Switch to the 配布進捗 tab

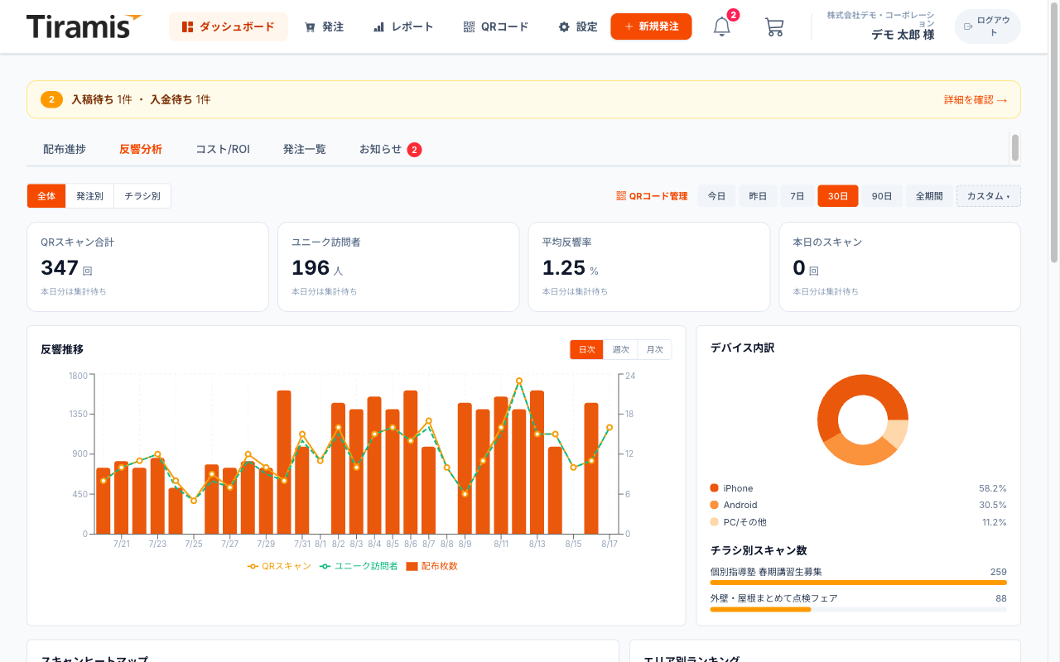(x=65, y=150)
